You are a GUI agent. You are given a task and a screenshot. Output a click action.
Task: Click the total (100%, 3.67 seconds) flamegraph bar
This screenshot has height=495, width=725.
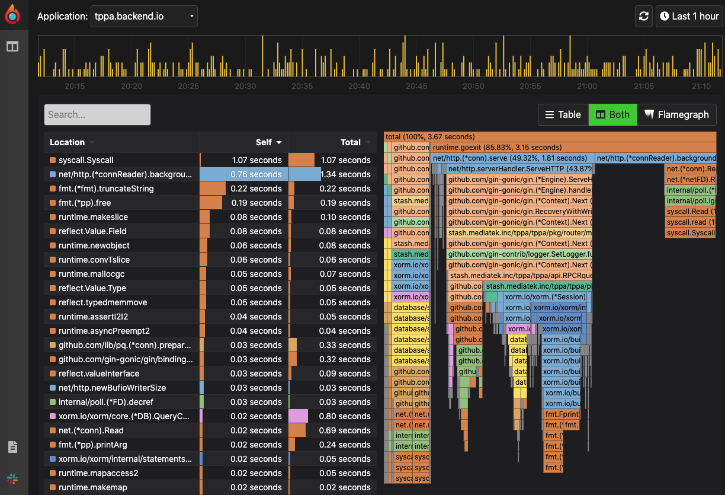[550, 137]
